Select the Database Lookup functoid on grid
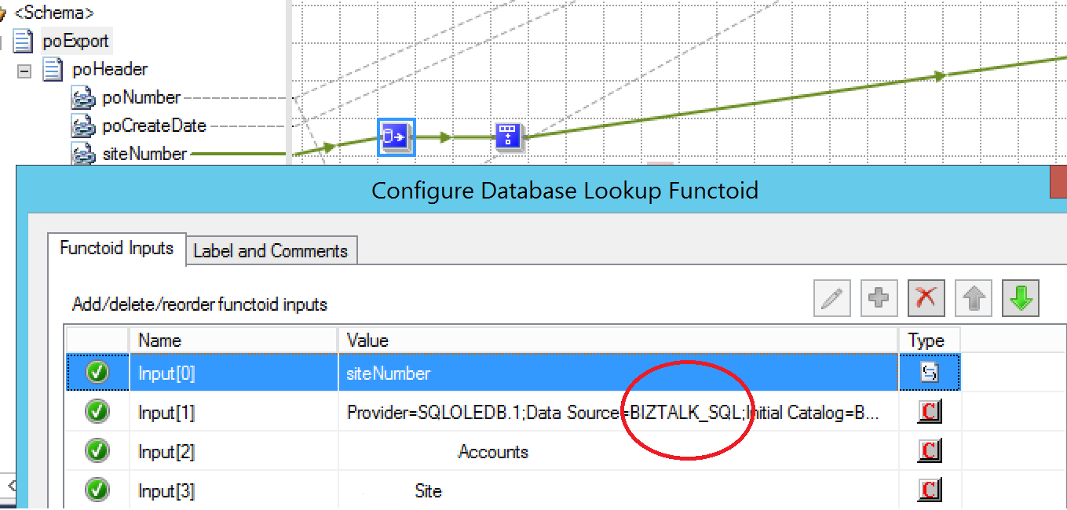 (396, 137)
